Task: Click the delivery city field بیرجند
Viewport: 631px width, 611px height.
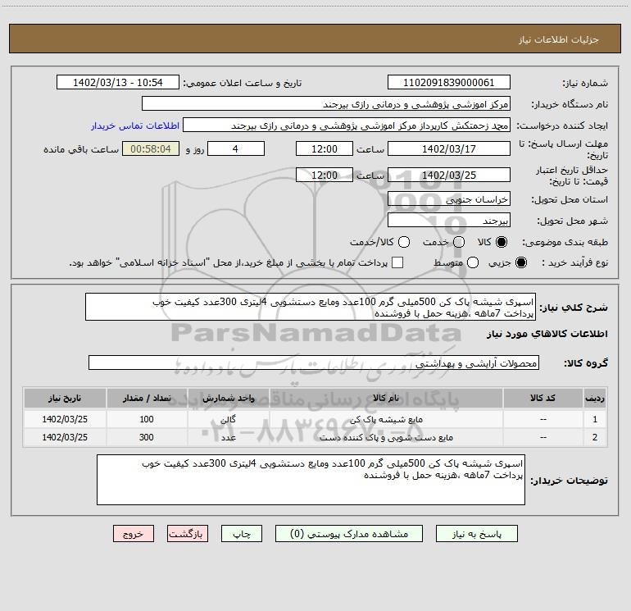Action: click(449, 220)
